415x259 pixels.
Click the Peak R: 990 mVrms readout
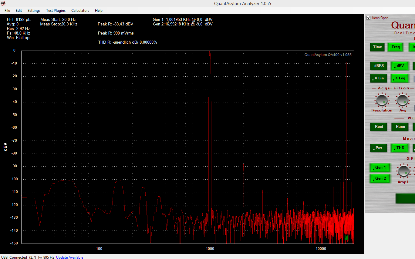tap(116, 33)
